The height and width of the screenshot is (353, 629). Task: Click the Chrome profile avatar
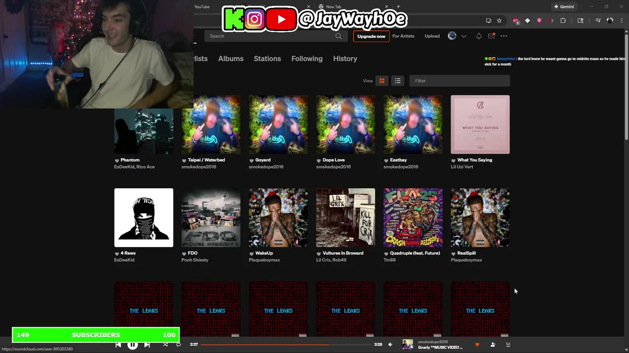(x=610, y=21)
